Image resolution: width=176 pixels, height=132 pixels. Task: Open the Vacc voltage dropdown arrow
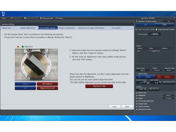tap(145, 83)
